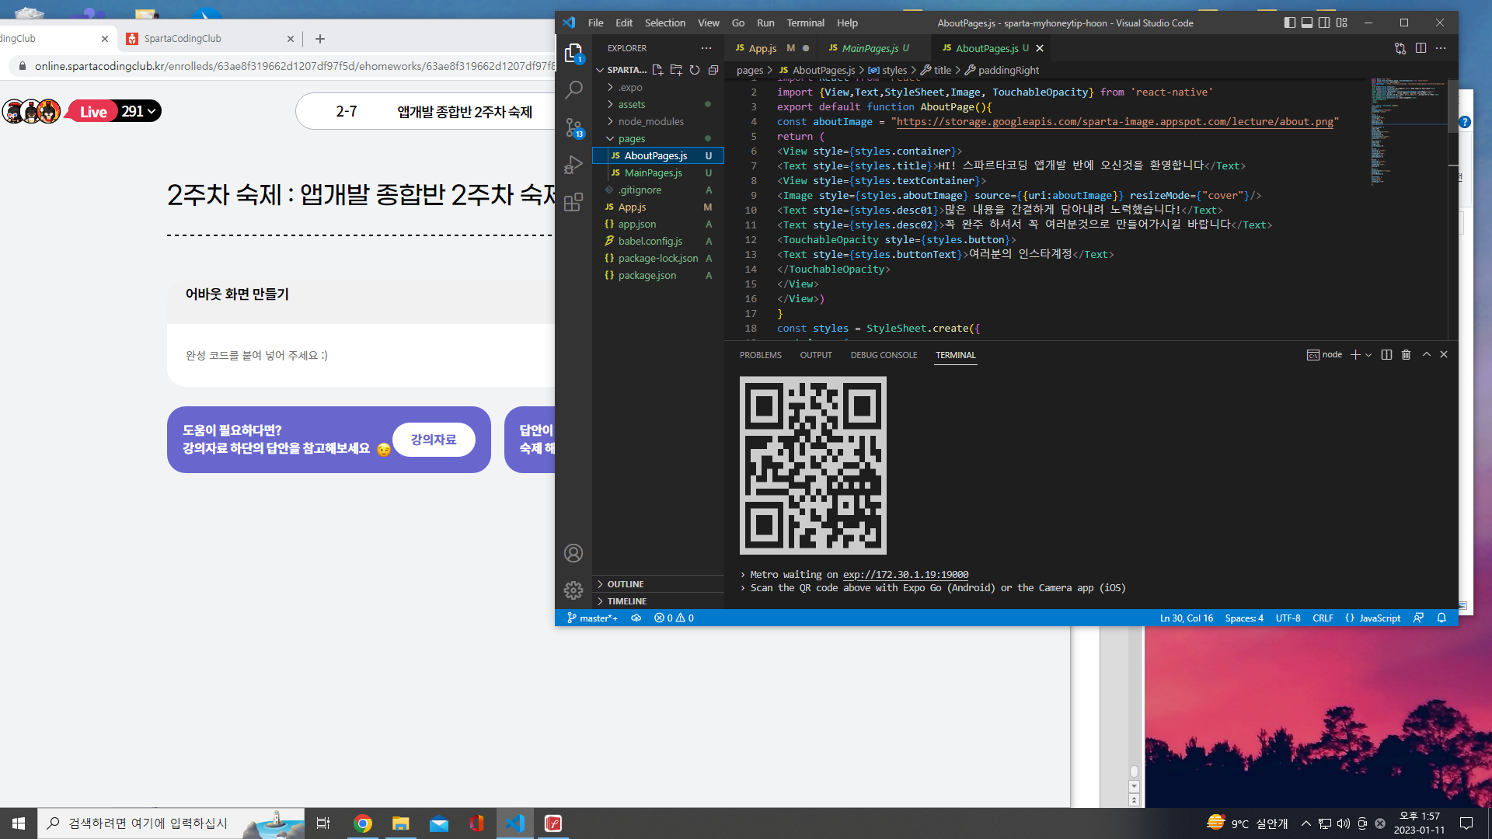The height and width of the screenshot is (839, 1492).
Task: Open the Search view in activity bar
Action: (573, 90)
